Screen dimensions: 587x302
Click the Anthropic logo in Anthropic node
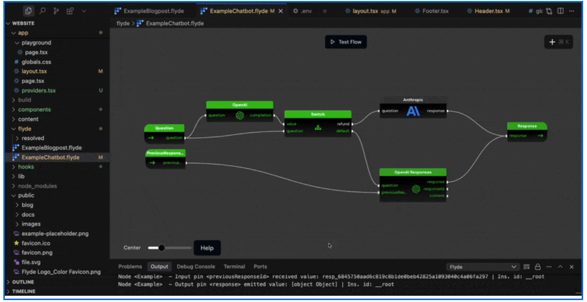coord(413,111)
